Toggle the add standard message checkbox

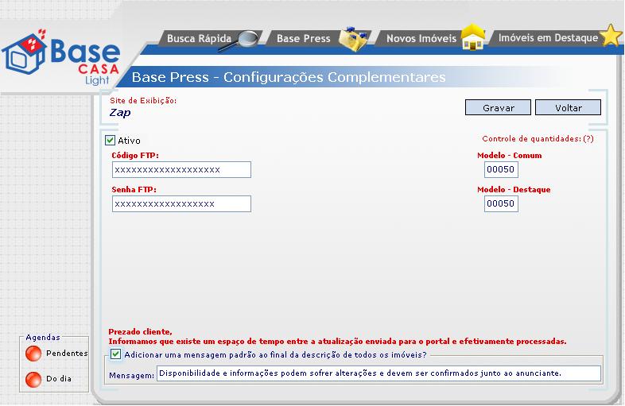pos(116,354)
